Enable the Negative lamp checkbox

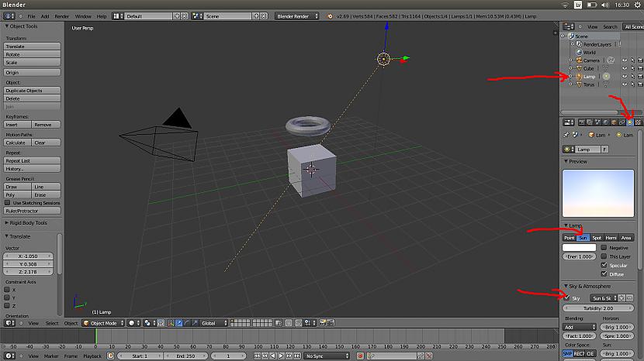pos(604,247)
